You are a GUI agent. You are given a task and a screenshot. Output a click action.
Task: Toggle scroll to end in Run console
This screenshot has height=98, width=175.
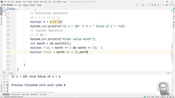pyautogui.click(x=7, y=85)
